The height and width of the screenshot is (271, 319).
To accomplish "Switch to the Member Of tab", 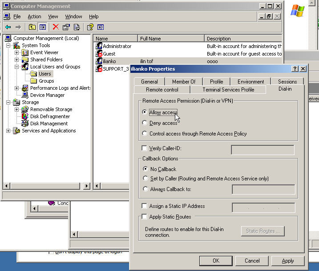I will point(184,82).
